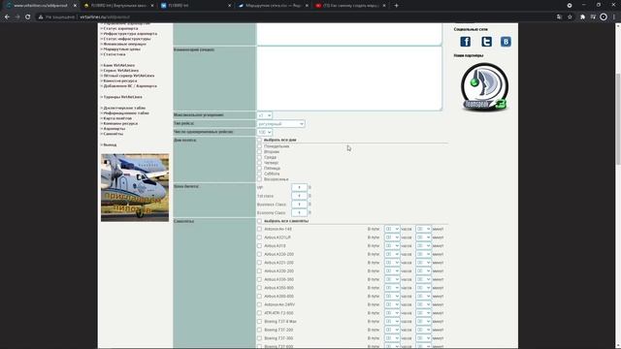Click the Business Class price field
This screenshot has width=621, height=349.
tap(300, 205)
